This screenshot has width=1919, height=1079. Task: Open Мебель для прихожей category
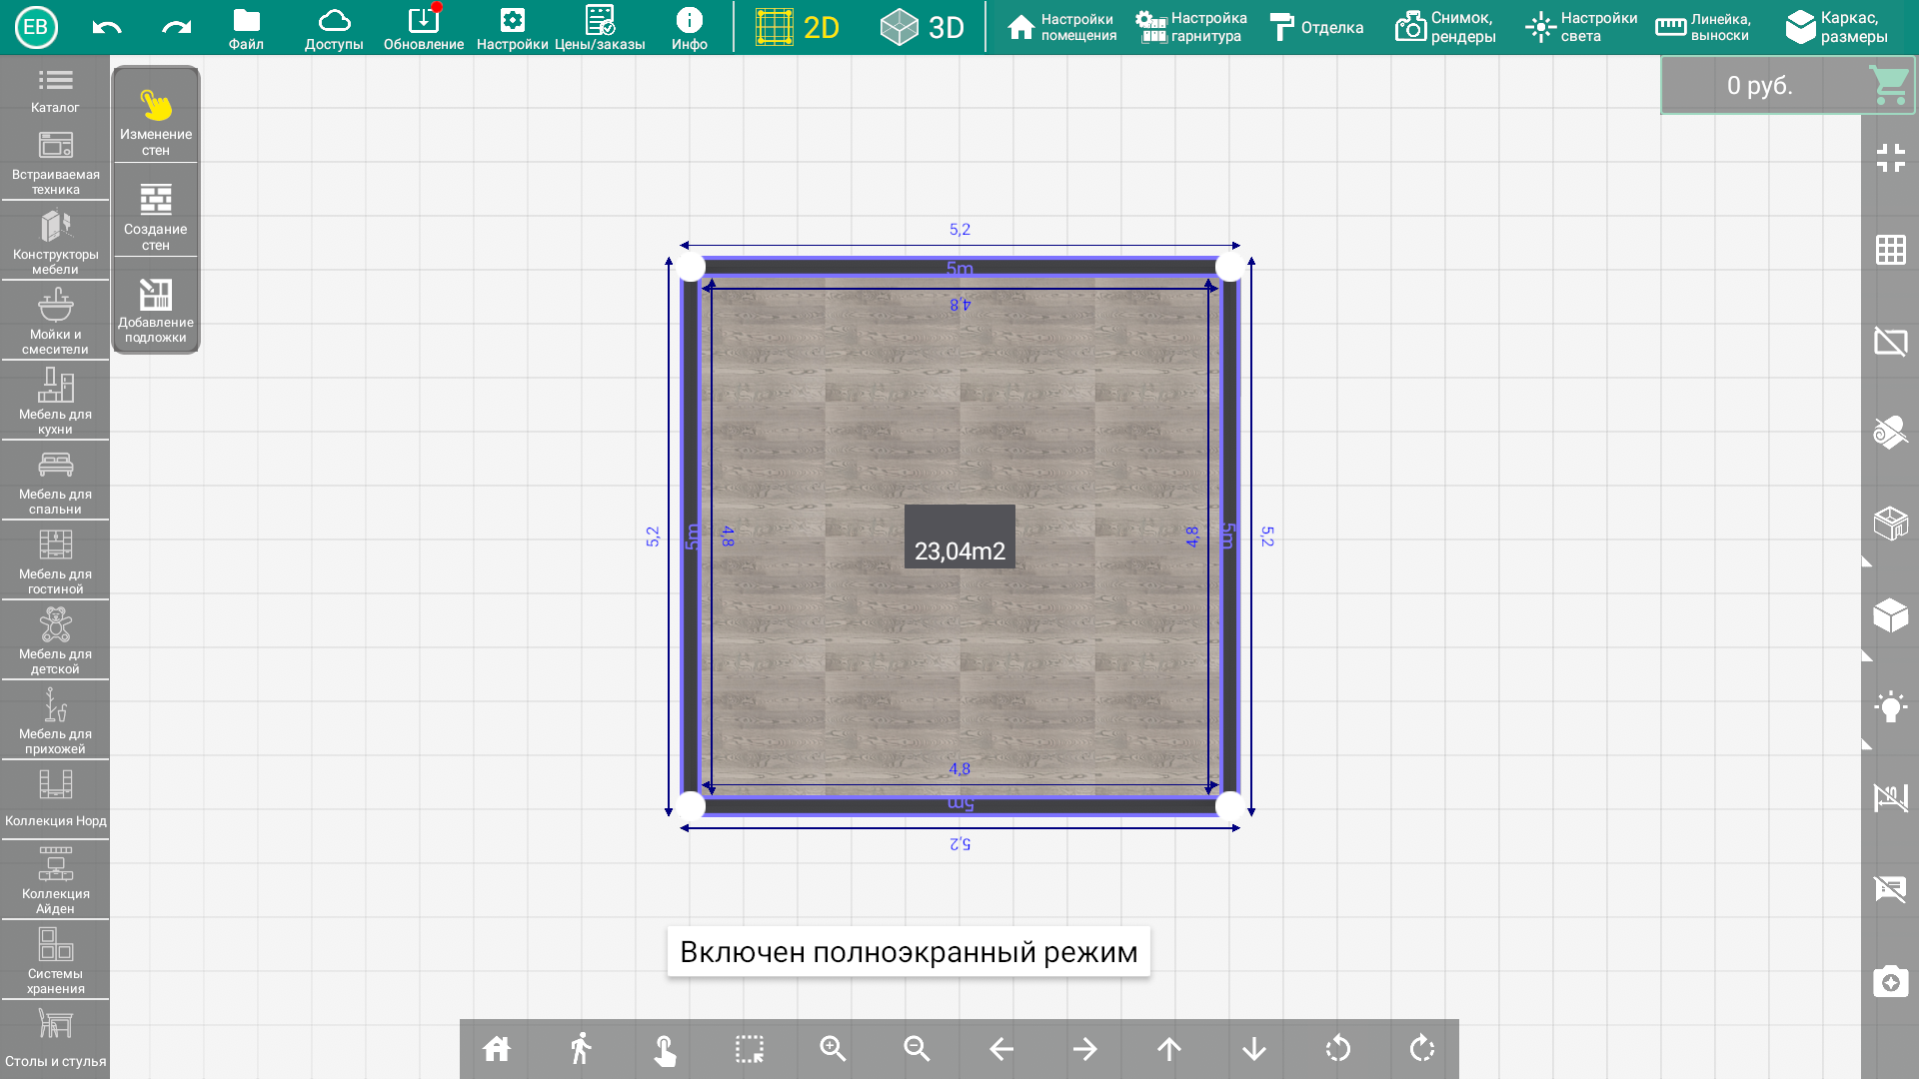pyautogui.click(x=55, y=721)
